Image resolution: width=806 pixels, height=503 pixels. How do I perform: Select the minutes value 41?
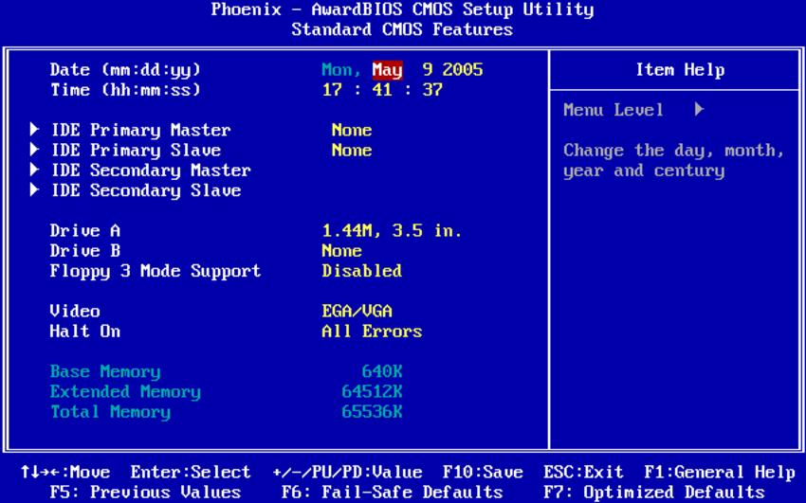click(x=382, y=90)
